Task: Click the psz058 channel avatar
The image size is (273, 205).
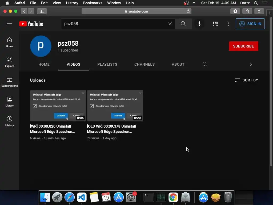Action: (x=41, y=46)
